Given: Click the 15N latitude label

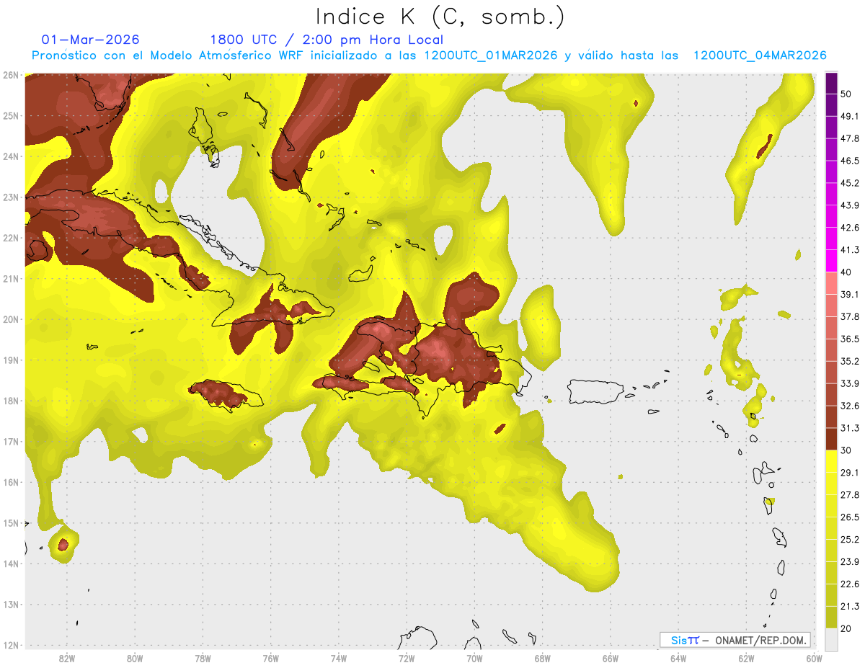Looking at the screenshot, I should pos(10,522).
